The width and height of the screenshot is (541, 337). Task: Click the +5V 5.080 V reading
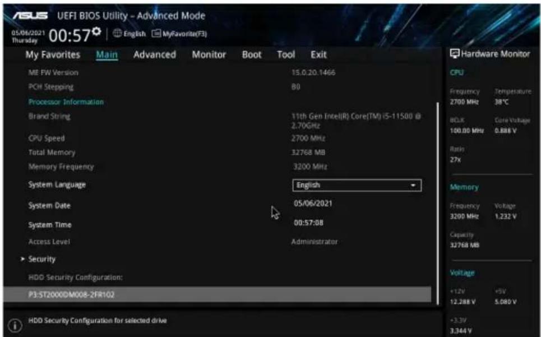[x=506, y=302]
